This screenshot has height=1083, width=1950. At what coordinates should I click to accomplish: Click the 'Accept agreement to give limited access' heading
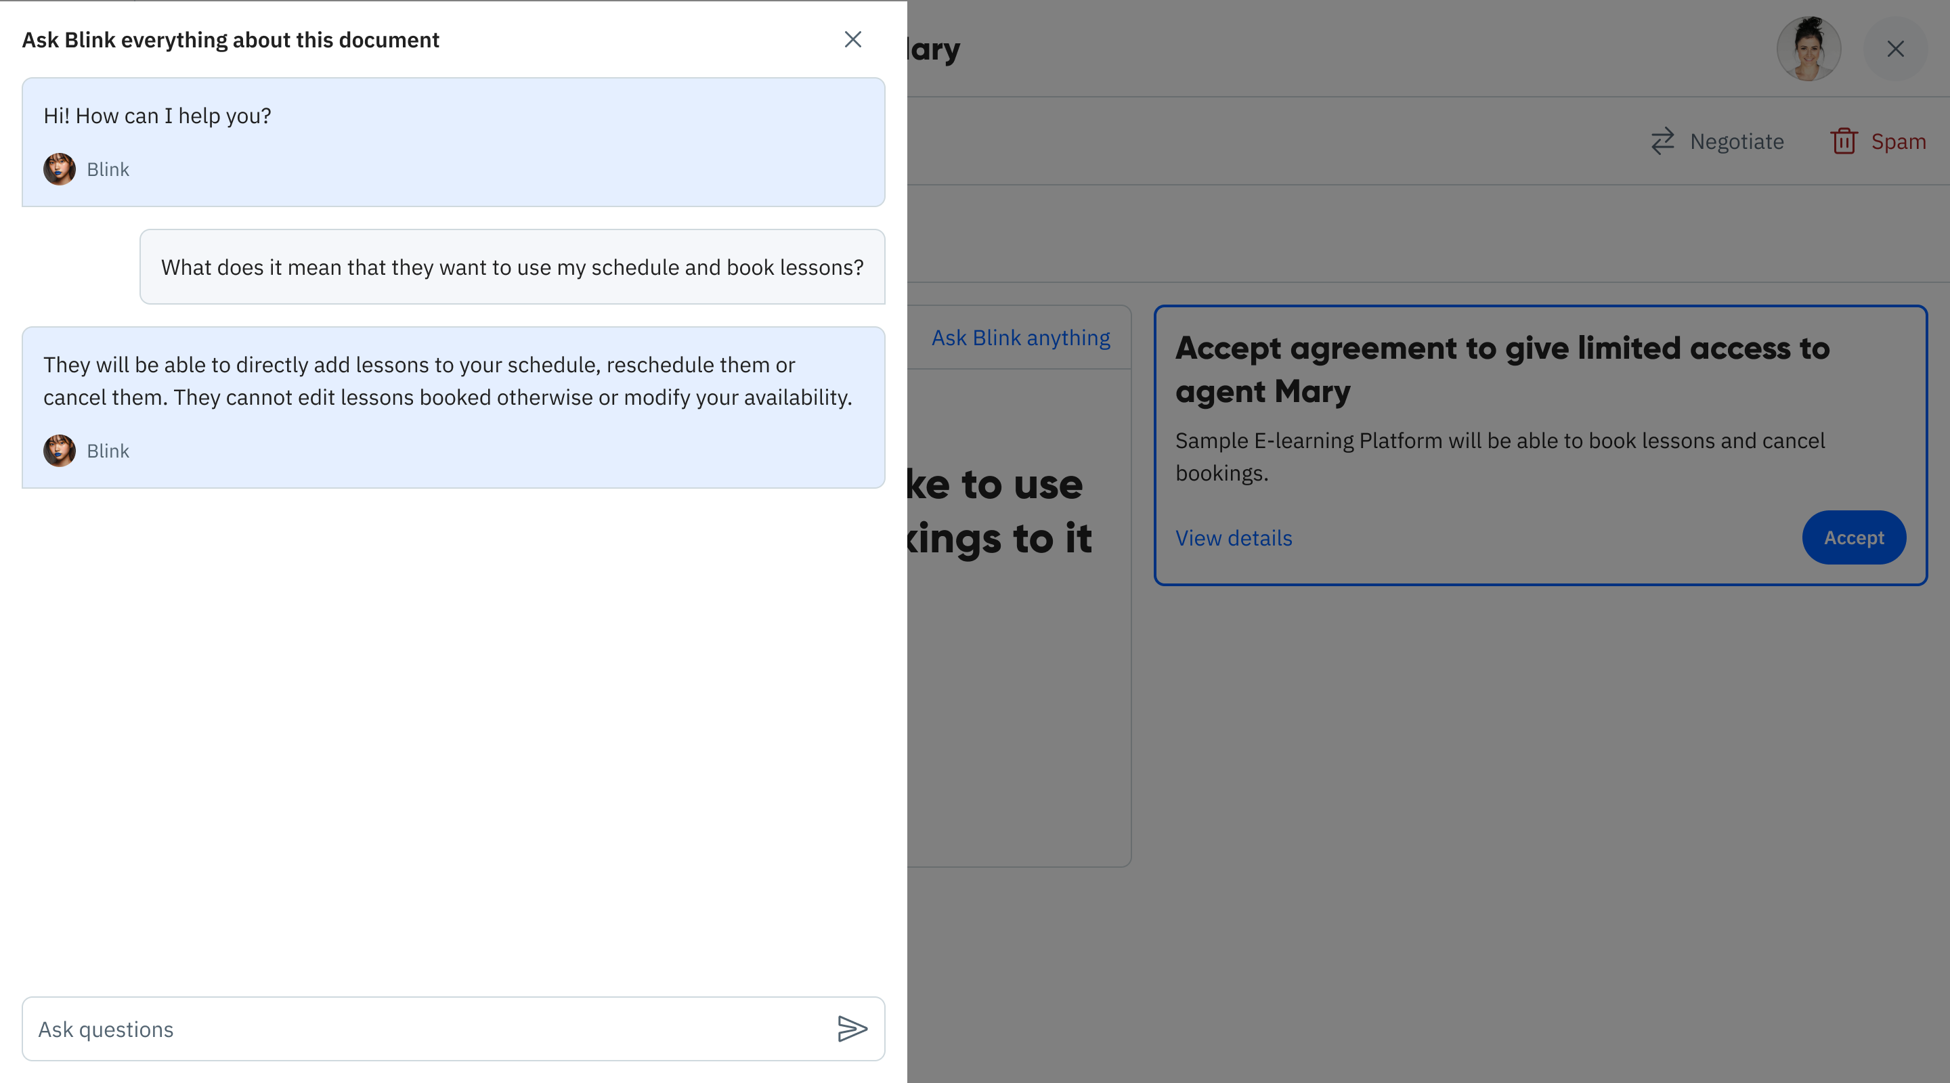(1502, 370)
